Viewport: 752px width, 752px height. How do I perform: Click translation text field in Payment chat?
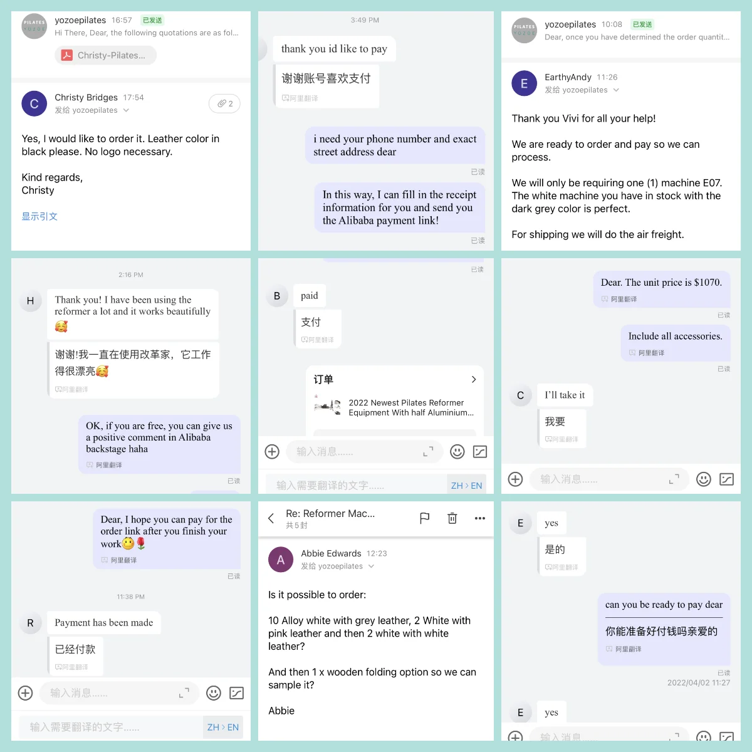pos(111,727)
